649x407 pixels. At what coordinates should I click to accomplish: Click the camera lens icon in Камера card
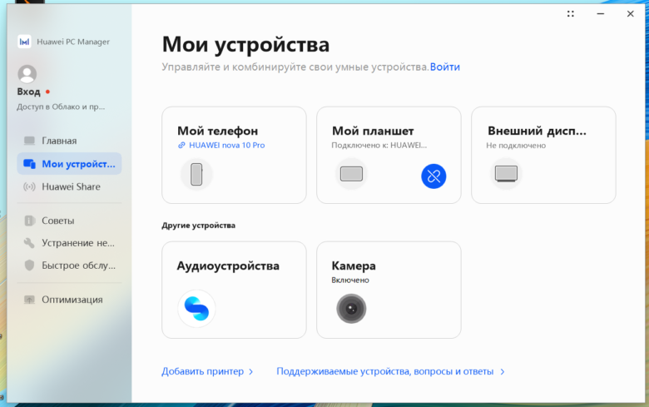[x=351, y=309]
